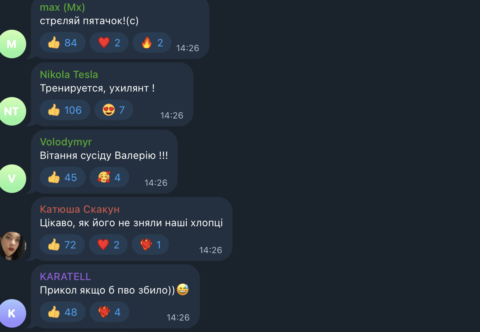
Task: Click thumbs-up reaction showing 48
Action: [x=63, y=312]
